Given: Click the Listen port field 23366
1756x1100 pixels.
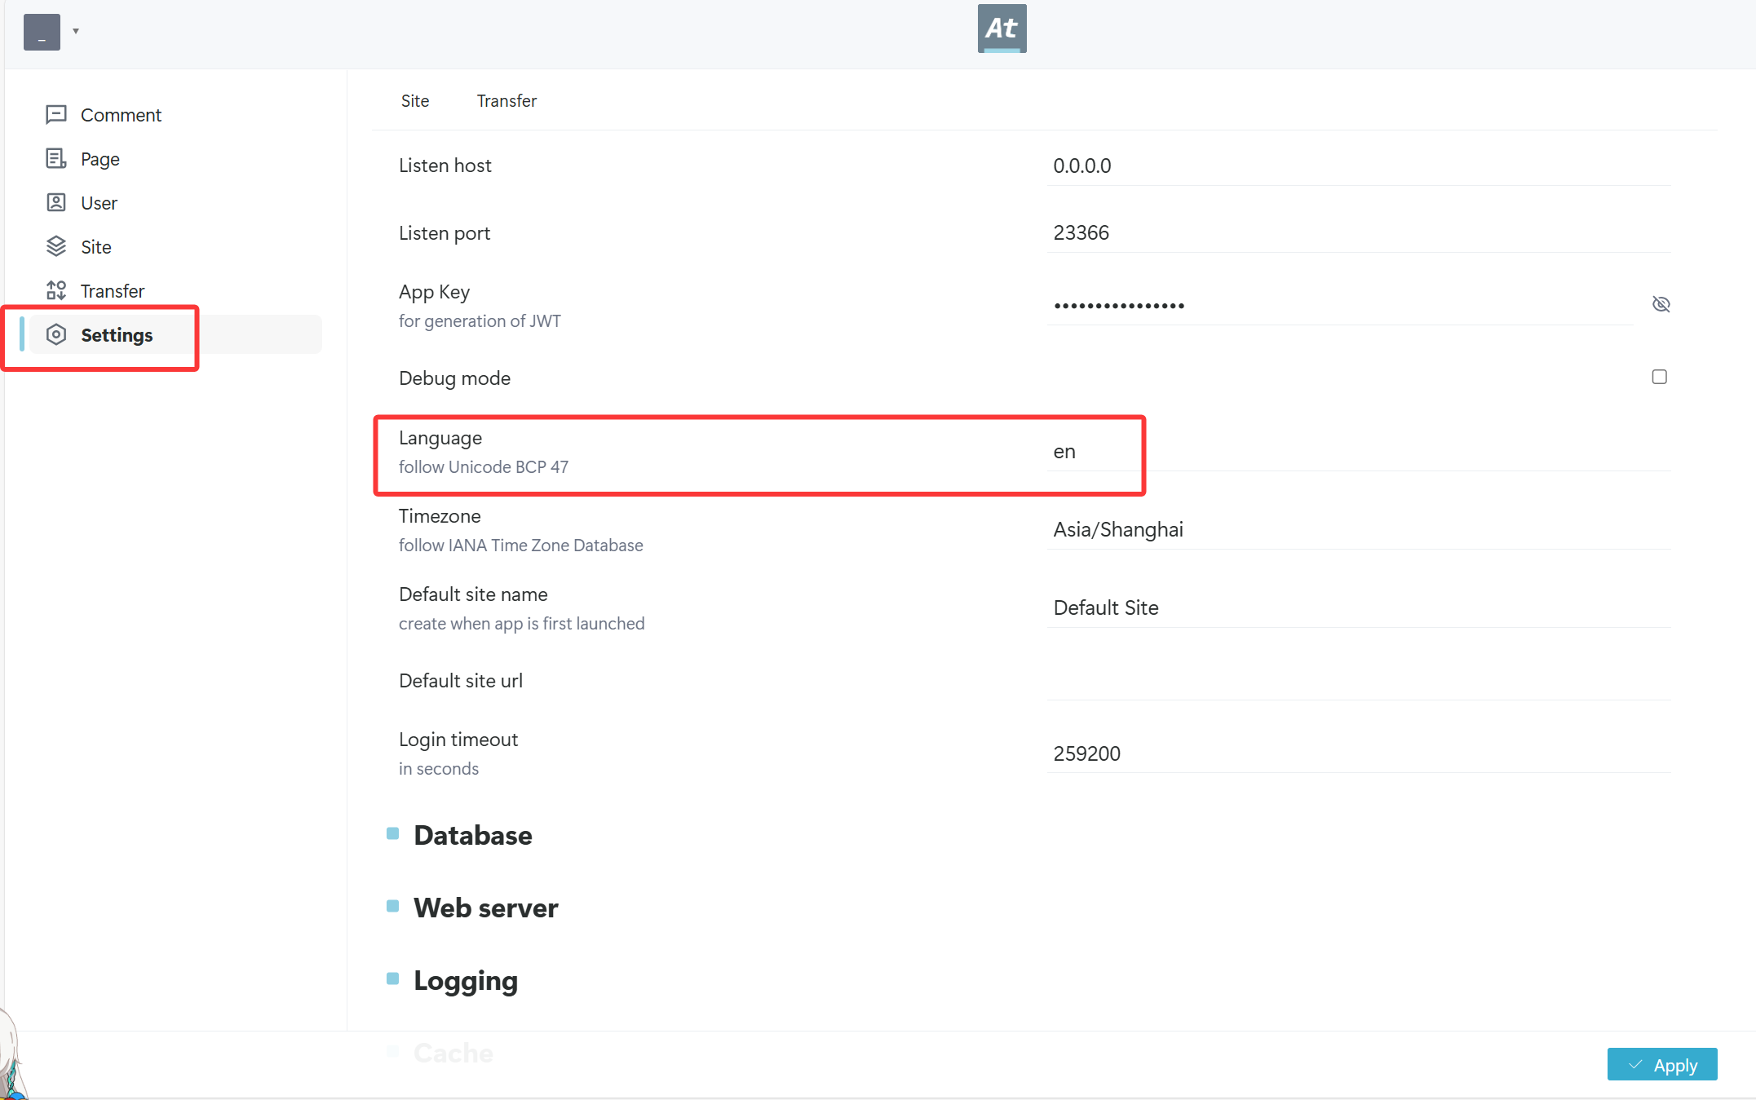Looking at the screenshot, I should point(1357,233).
